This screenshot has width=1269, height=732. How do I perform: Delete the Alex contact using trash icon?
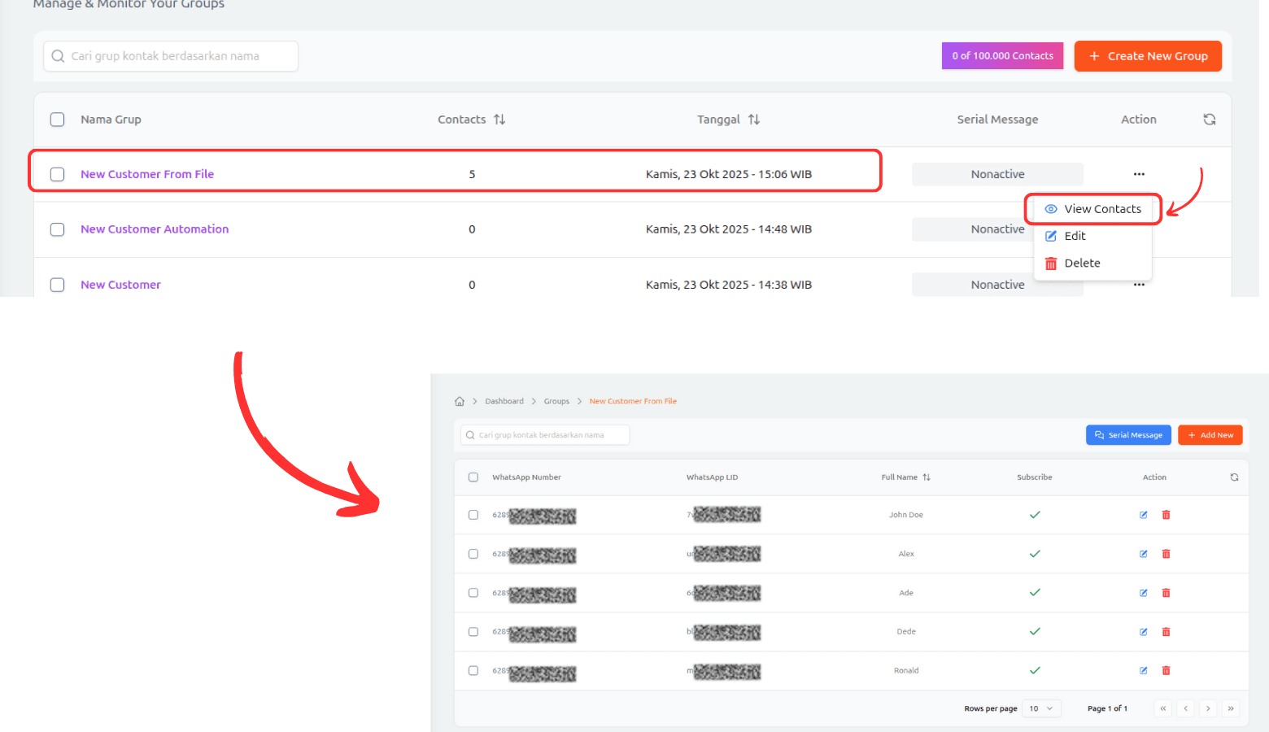click(x=1166, y=554)
